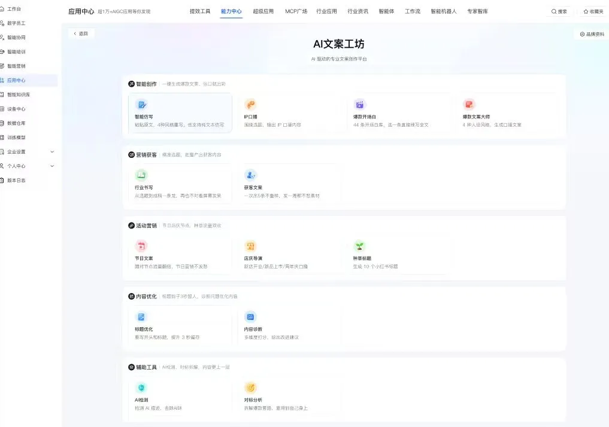Image resolution: width=609 pixels, height=427 pixels.
Task: Expand the 企业设置 chevron
Action: pyautogui.click(x=52, y=152)
